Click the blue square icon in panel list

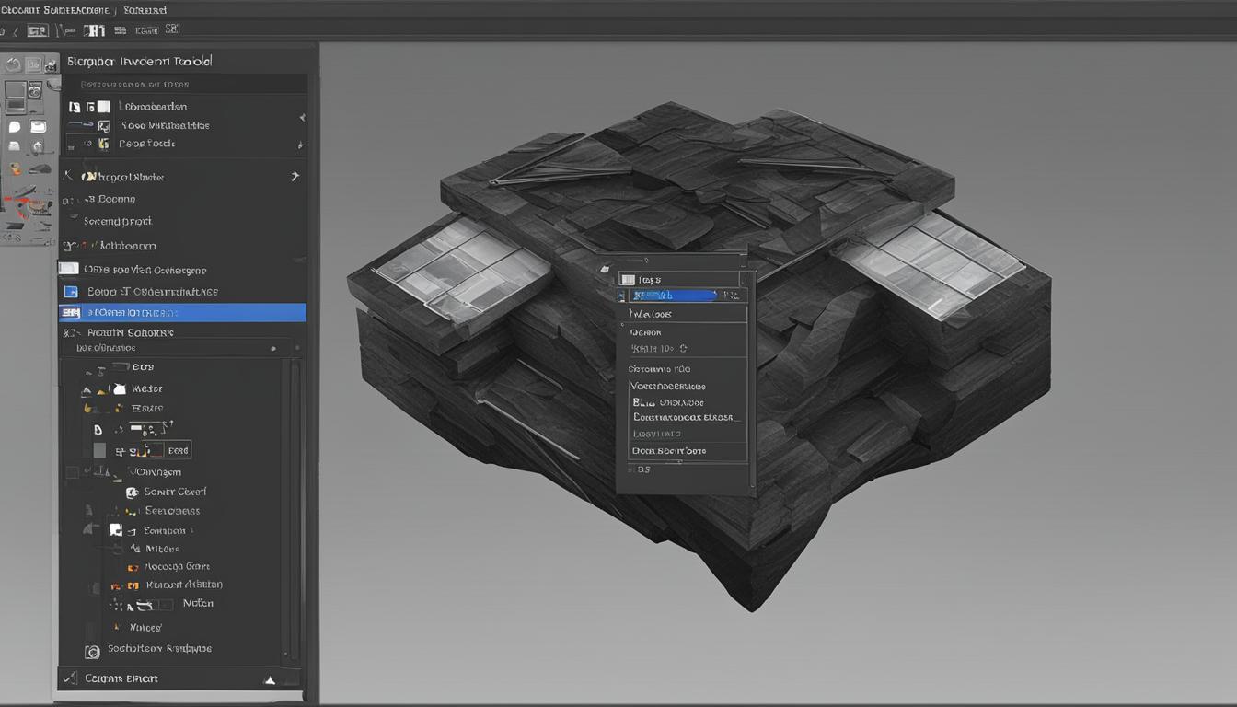(x=70, y=291)
